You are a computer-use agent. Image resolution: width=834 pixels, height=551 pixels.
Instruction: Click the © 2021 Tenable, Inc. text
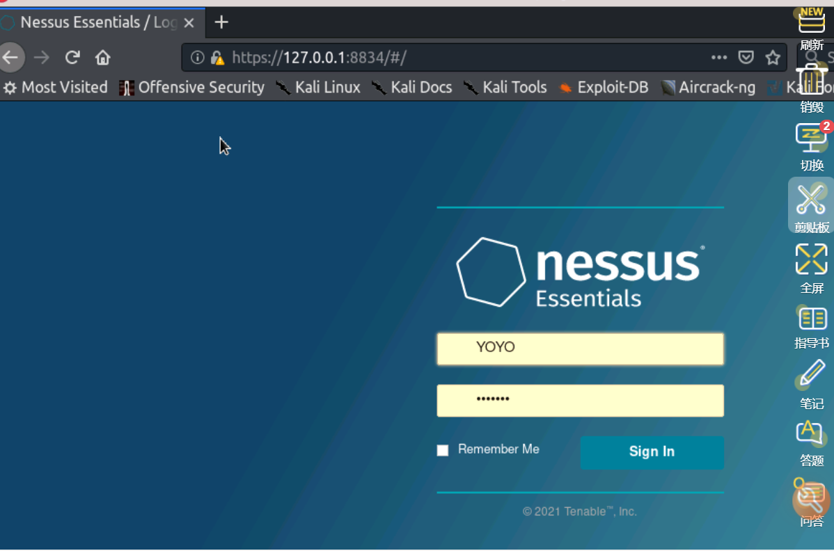(580, 511)
